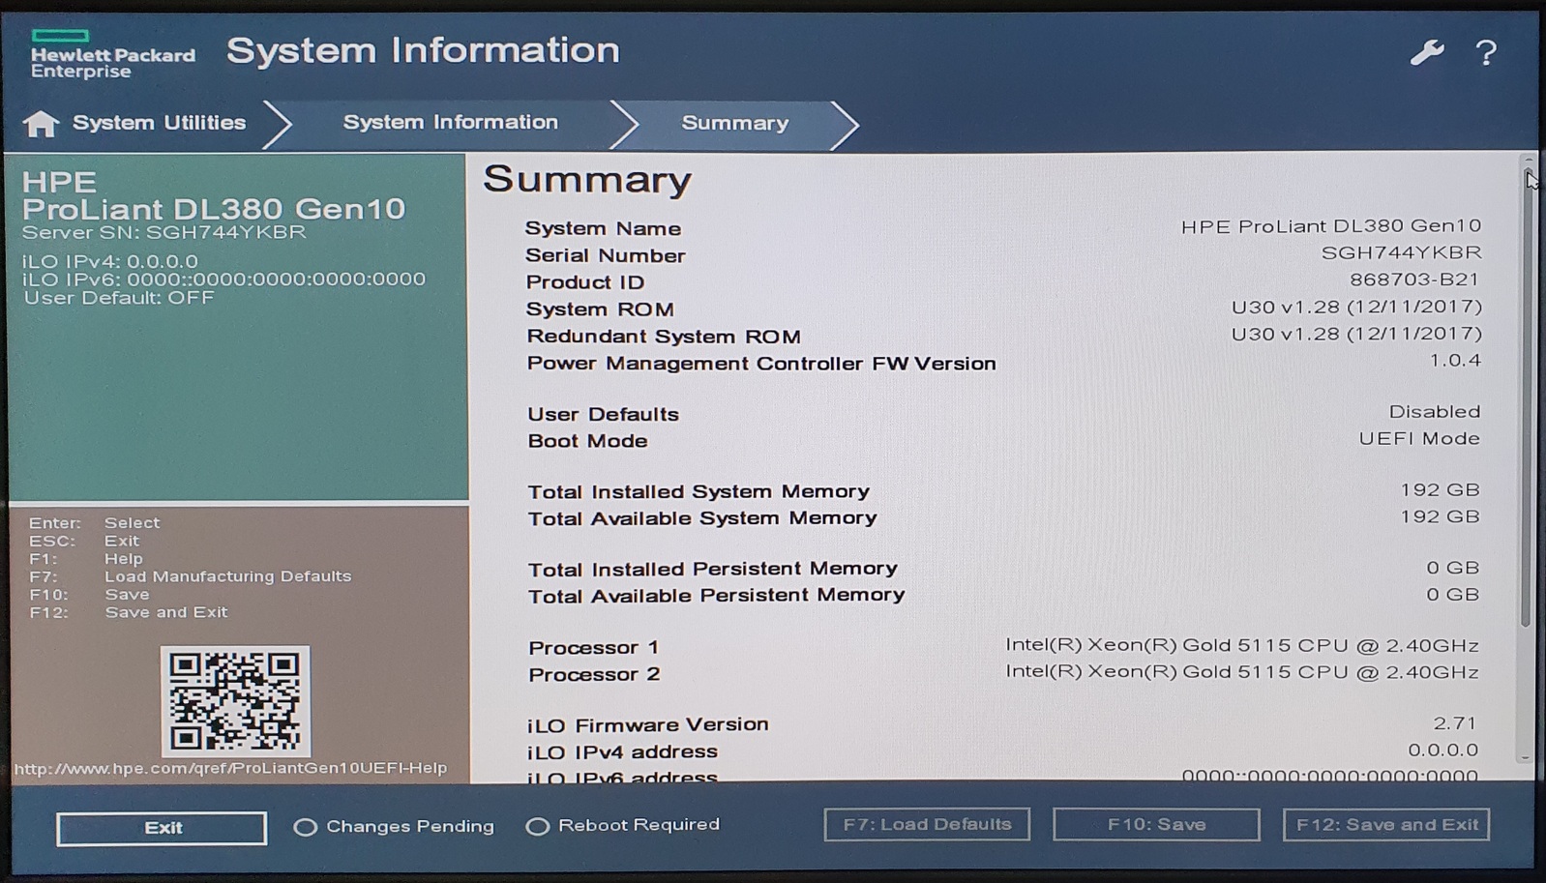Click the Processor 2 Xeon Gold value
Image resolution: width=1546 pixels, height=883 pixels.
1242,672
